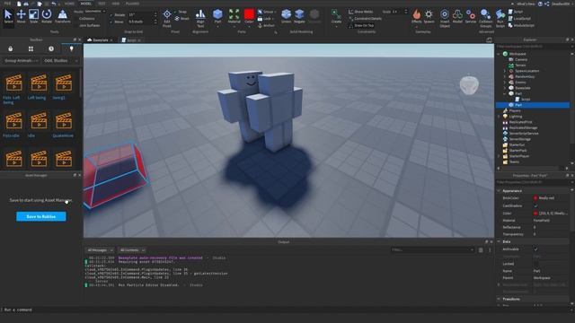Viewport: 575px width, 323px height.
Task: Open Toolbox Inventory grid tab
Action: pyautogui.click(x=31, y=48)
